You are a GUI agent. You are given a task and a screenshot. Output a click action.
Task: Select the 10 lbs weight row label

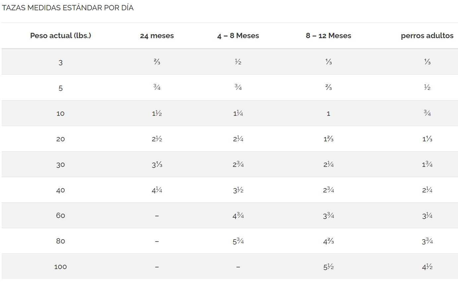click(x=60, y=113)
